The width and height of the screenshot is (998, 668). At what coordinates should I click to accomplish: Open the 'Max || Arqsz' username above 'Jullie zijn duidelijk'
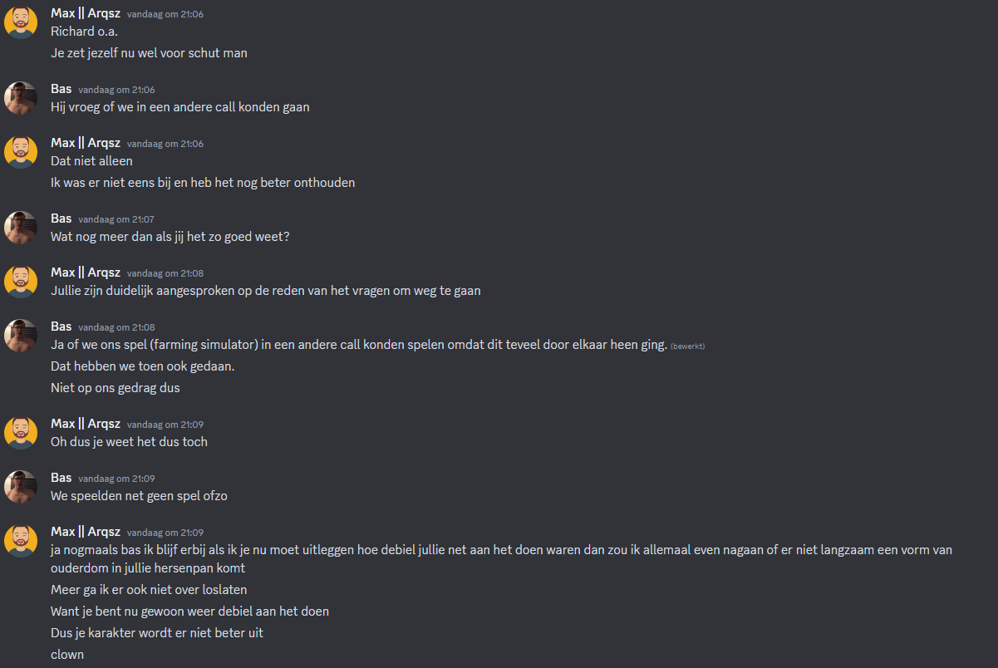[x=86, y=273]
